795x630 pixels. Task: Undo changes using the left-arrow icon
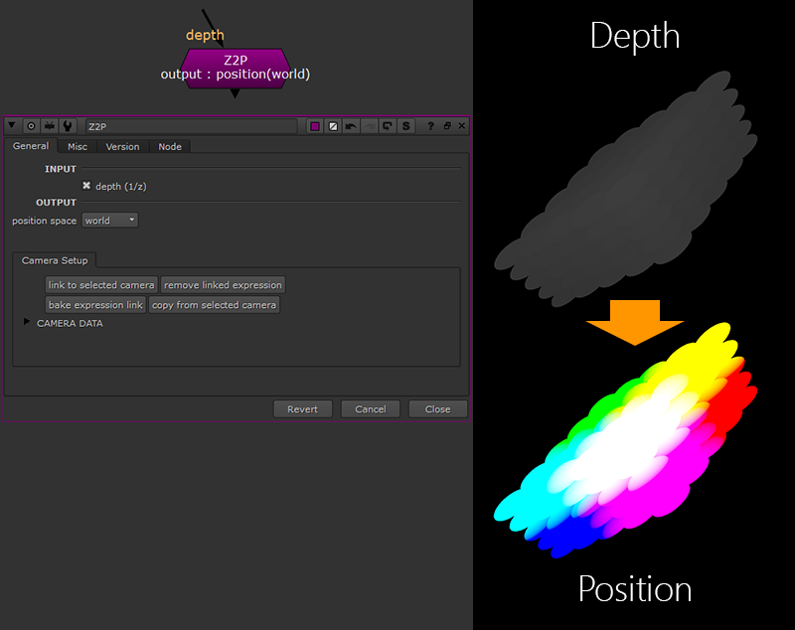tap(351, 125)
